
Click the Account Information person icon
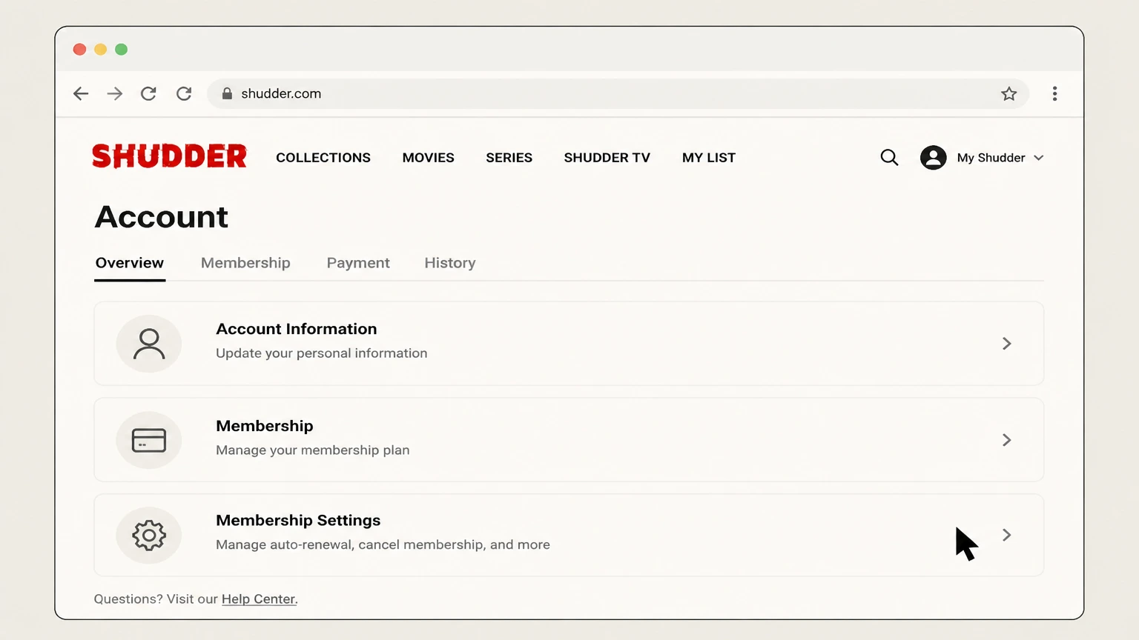149,344
